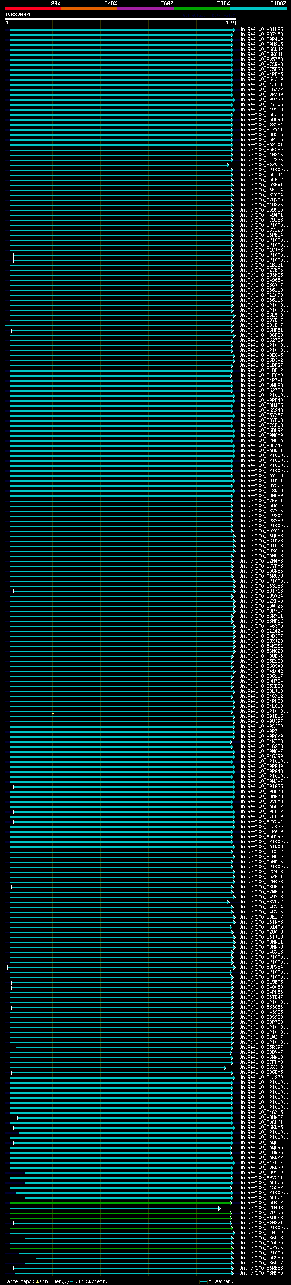Click the white query sequence bar
The image size is (291, 1285).
tap(120, 18)
